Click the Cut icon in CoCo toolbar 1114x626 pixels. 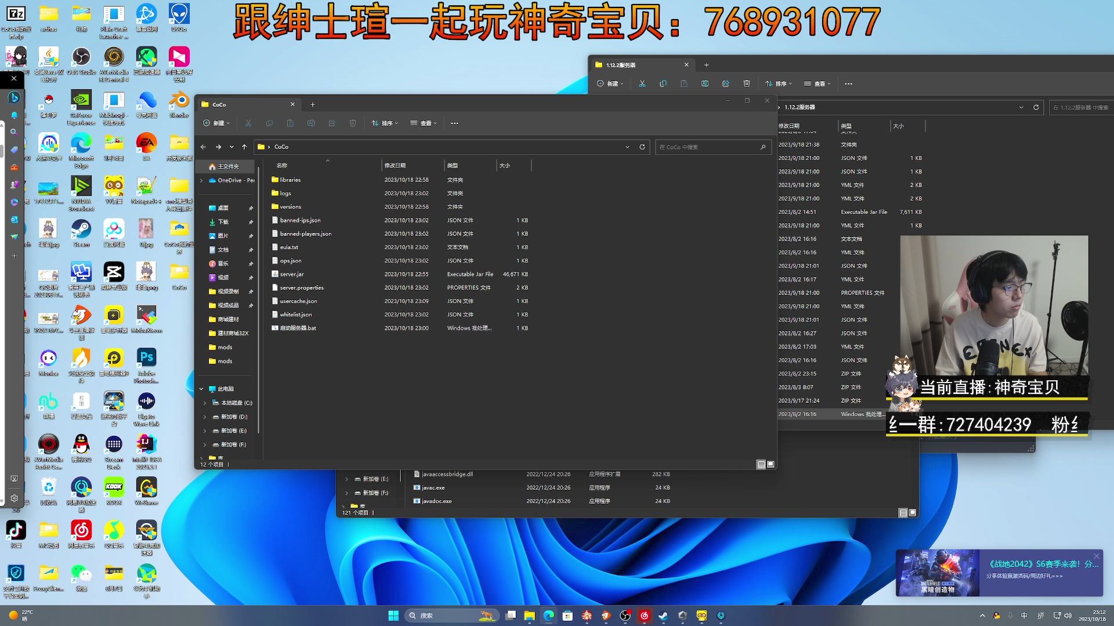click(x=248, y=123)
